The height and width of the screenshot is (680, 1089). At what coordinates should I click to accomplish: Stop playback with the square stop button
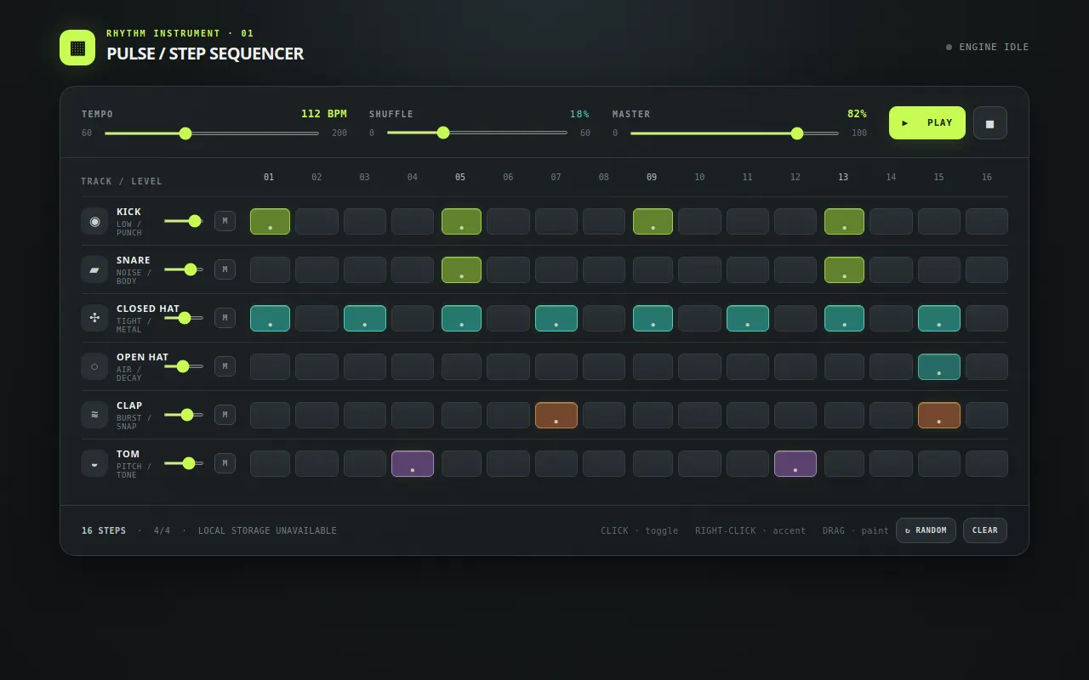[990, 122]
